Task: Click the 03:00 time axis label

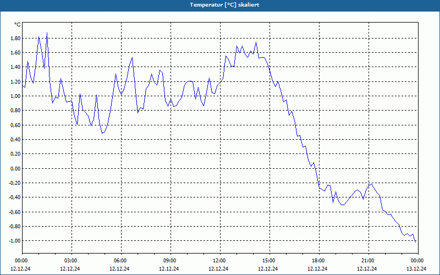Action: 72,261
